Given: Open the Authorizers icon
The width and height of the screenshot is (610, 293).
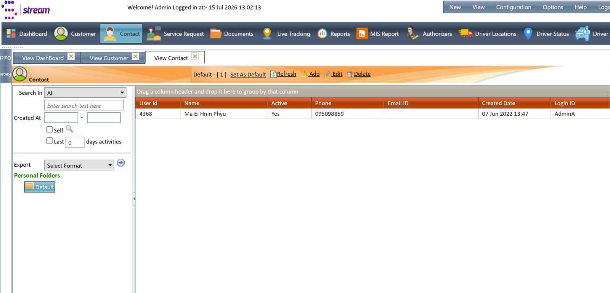Looking at the screenshot, I should [x=412, y=33].
